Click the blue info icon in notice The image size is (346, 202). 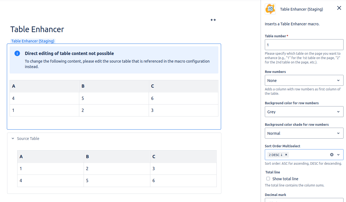tap(17, 53)
